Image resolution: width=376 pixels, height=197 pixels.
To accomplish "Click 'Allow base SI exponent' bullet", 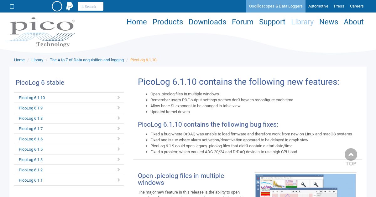I will click(x=196, y=106).
